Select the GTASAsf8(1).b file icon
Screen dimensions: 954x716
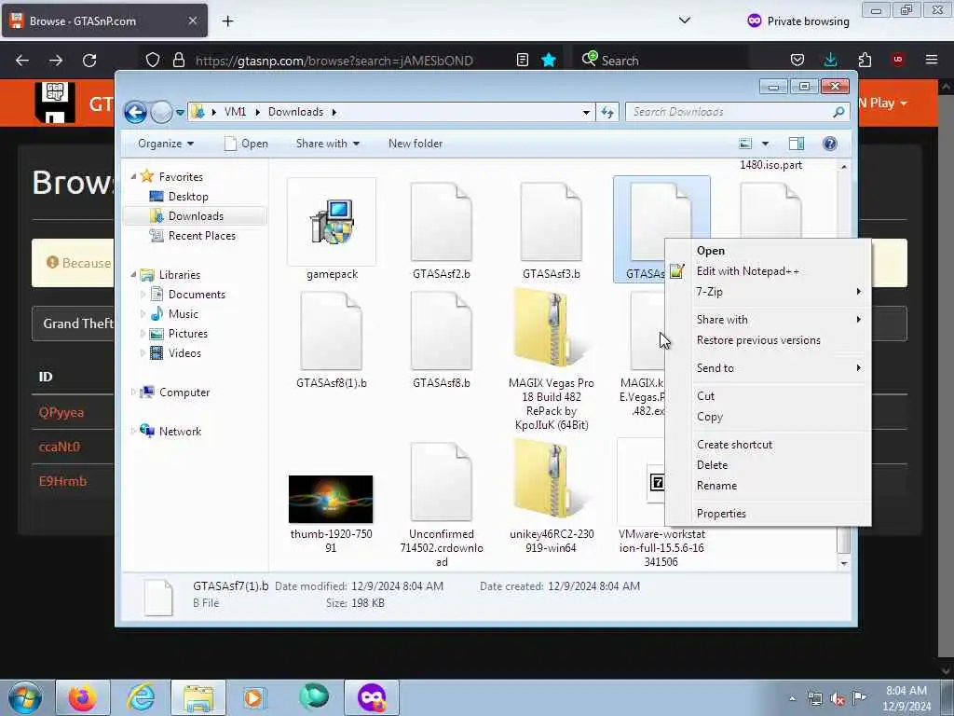pos(332,331)
